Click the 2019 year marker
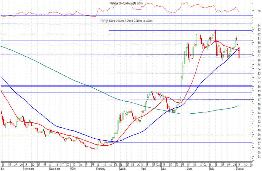 click(x=73, y=169)
